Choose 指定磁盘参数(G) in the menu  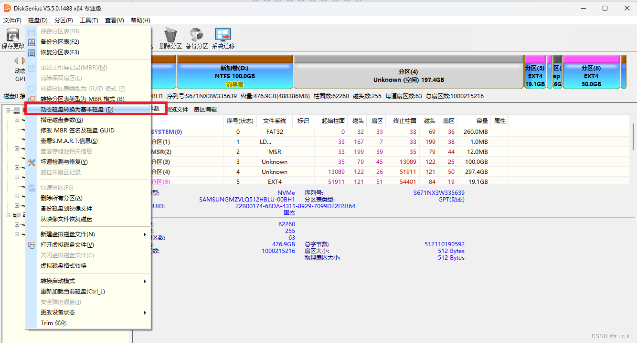(x=88, y=120)
